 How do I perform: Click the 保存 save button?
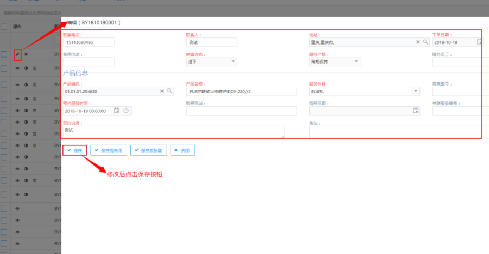(74, 150)
